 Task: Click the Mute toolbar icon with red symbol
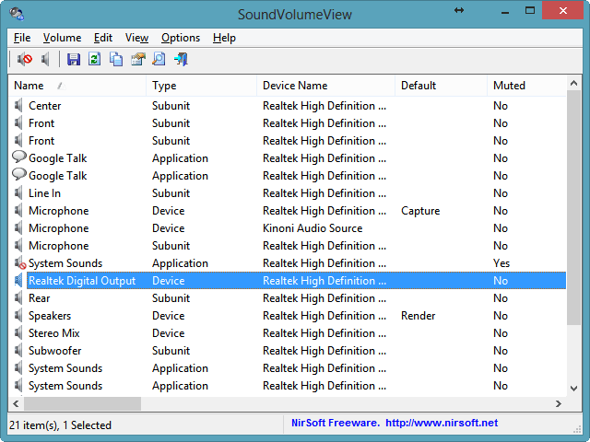coord(25,59)
